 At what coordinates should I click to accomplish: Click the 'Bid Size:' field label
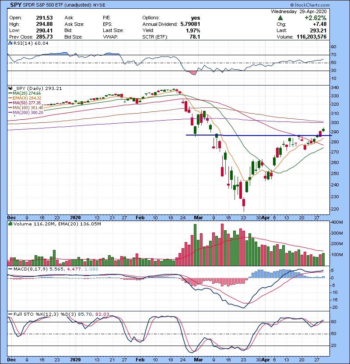tap(73, 37)
